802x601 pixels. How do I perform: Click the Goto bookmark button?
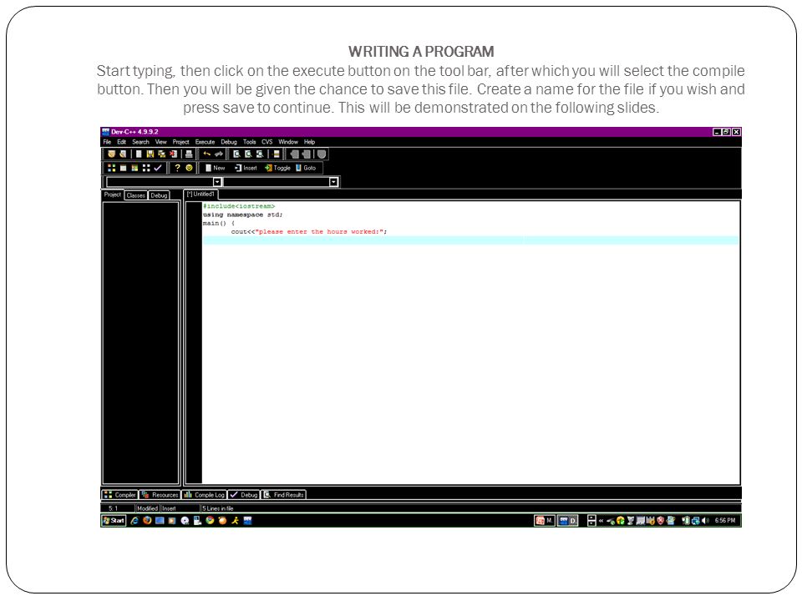click(x=306, y=168)
